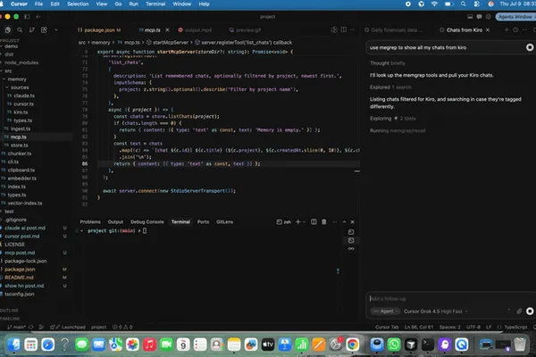Open vector-index.ts in the file explorer

pyautogui.click(x=25, y=203)
